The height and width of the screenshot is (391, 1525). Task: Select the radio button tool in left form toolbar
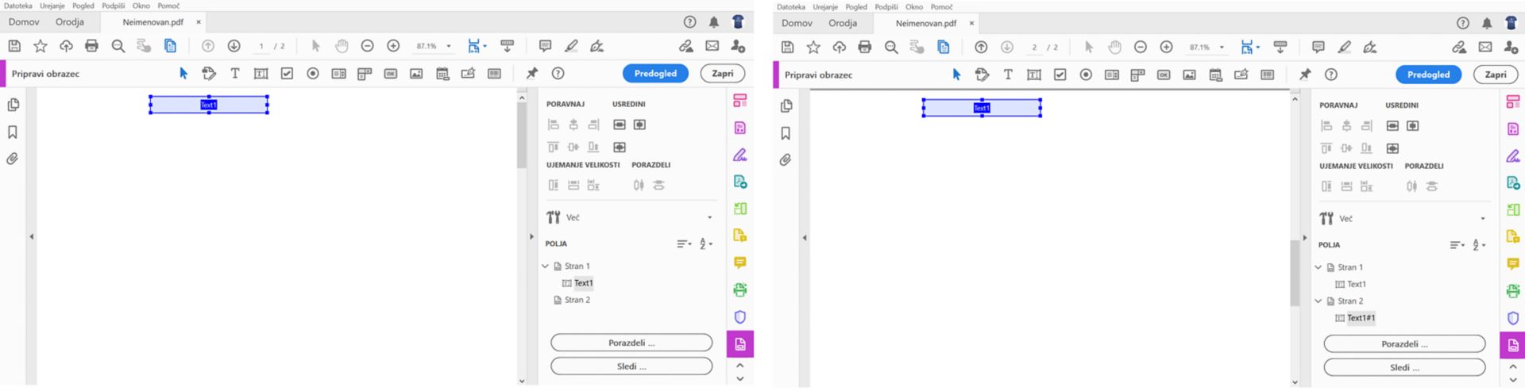click(x=313, y=74)
